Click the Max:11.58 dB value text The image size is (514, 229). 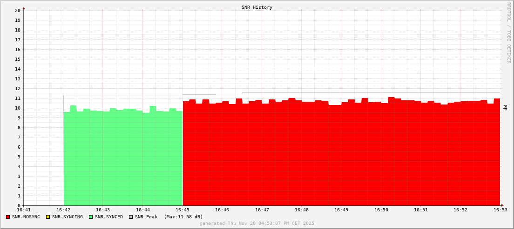click(x=183, y=217)
